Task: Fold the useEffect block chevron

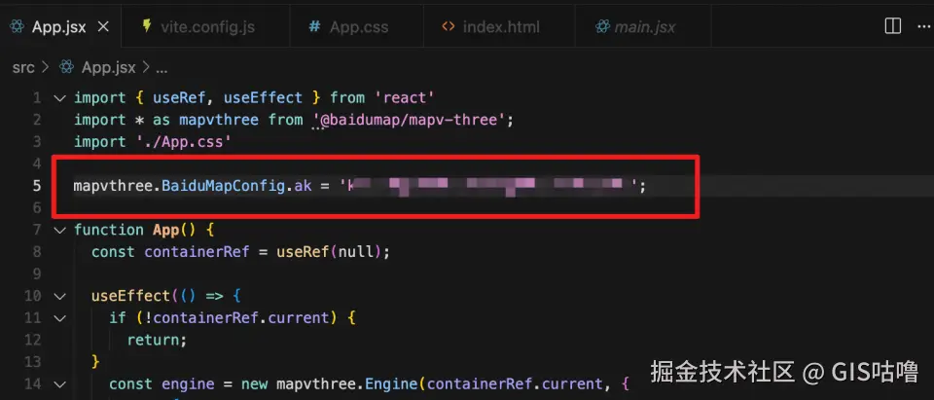Action: pyautogui.click(x=59, y=296)
